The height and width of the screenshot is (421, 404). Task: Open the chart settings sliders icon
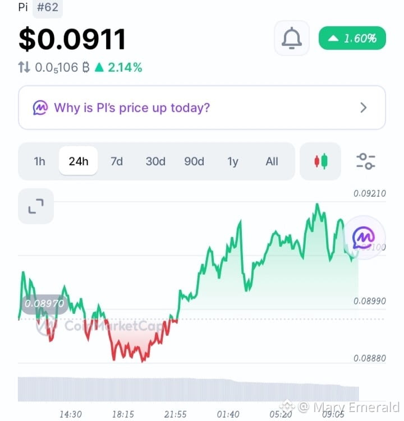[x=365, y=161]
